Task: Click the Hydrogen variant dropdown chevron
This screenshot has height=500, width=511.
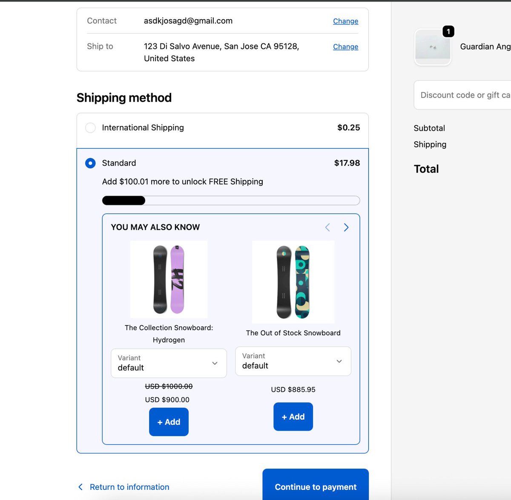Action: 215,363
